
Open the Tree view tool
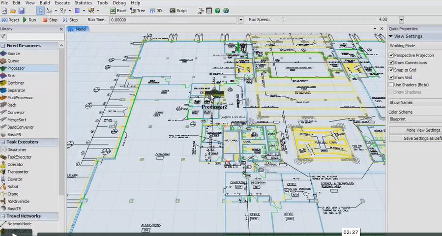point(138,10)
